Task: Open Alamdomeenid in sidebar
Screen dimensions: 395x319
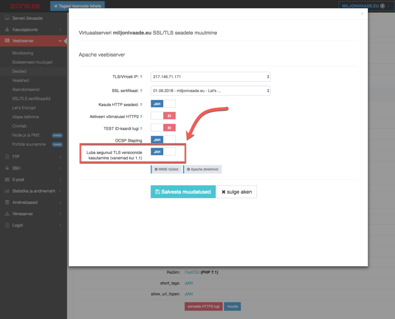Action: point(26,89)
